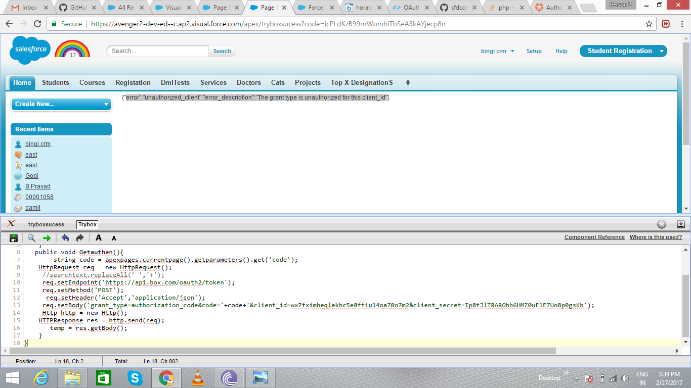Bookmark this page with the star icon
Screen dimensions: 691x388
point(649,24)
